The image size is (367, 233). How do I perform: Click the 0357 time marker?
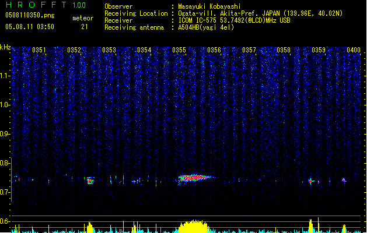coord(249,50)
